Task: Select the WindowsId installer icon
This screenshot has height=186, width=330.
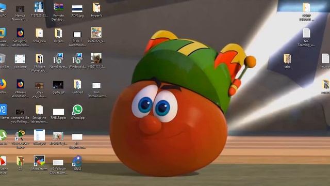Action: pyautogui.click(x=77, y=58)
